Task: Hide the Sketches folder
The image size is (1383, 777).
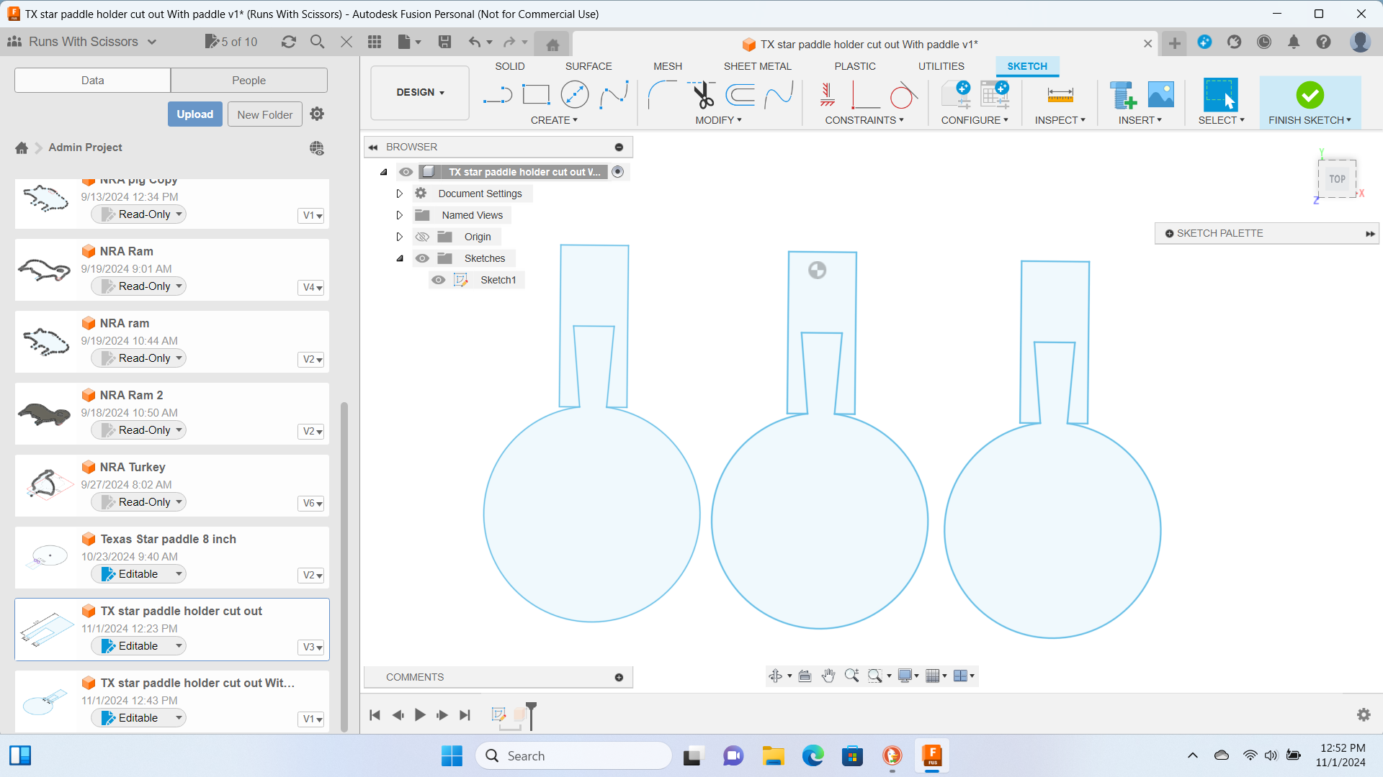Action: coord(422,258)
